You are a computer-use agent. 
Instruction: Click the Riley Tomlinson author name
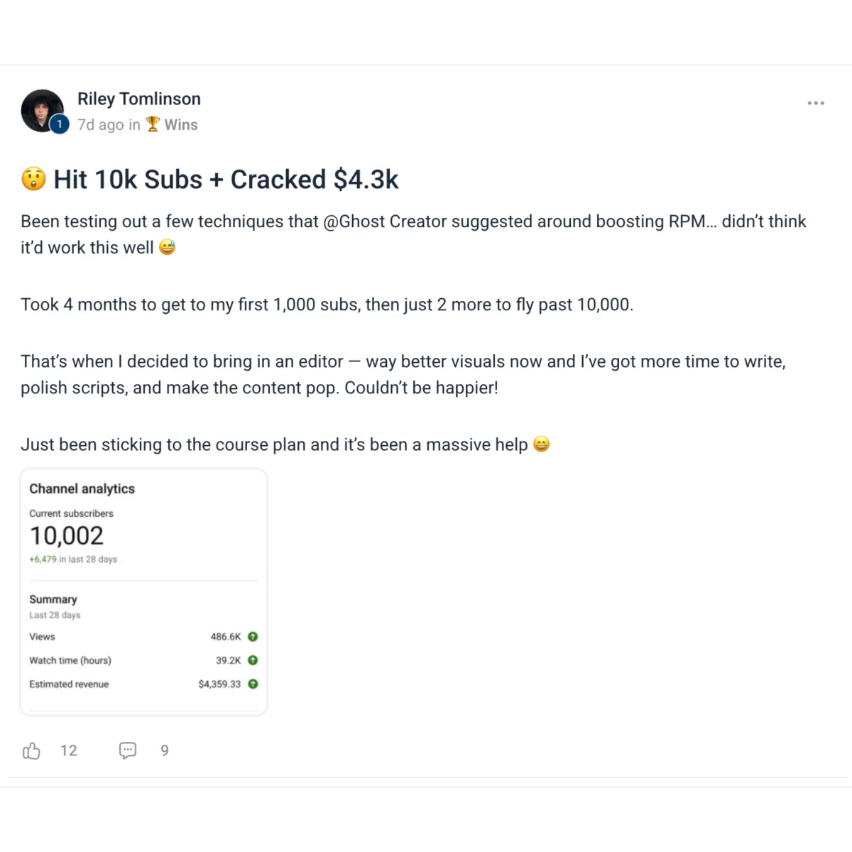pos(139,99)
